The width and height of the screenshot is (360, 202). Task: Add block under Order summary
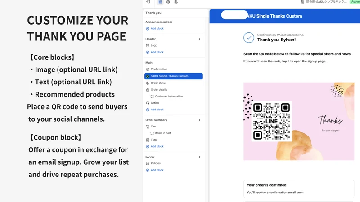(157, 146)
